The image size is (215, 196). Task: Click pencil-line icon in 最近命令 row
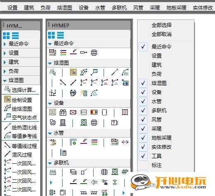pos(73,52)
